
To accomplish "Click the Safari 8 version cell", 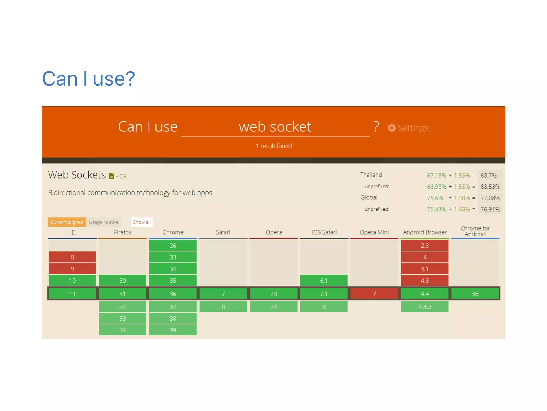I will [223, 307].
